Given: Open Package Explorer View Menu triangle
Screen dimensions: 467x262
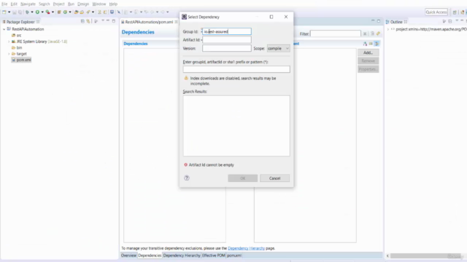Looking at the screenshot, I should pyautogui.click(x=103, y=21).
